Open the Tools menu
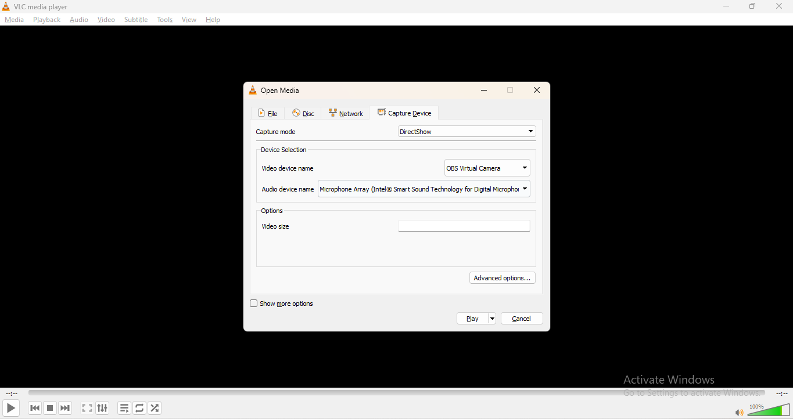793x419 pixels. pos(165,20)
